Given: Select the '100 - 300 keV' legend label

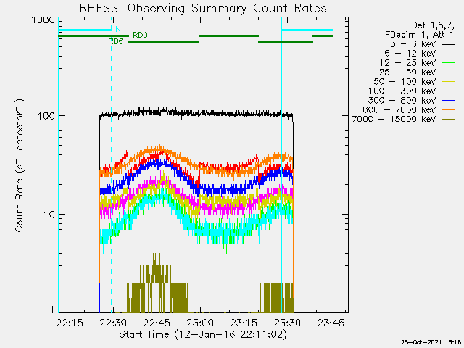Looking at the screenshot, I should tap(402, 91).
